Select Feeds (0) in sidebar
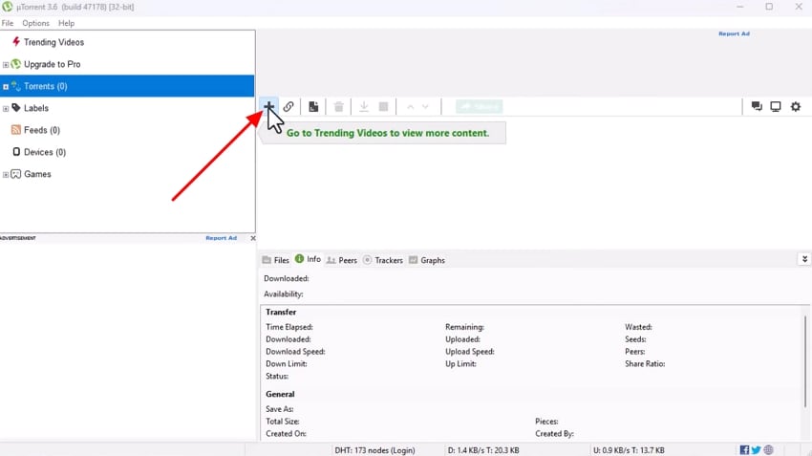 [42, 130]
